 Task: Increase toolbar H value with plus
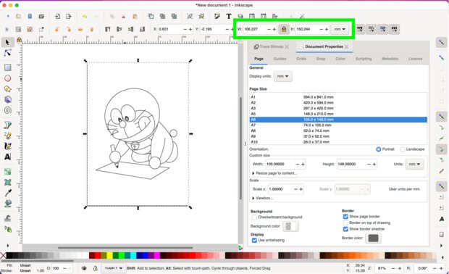pyautogui.click(x=327, y=30)
